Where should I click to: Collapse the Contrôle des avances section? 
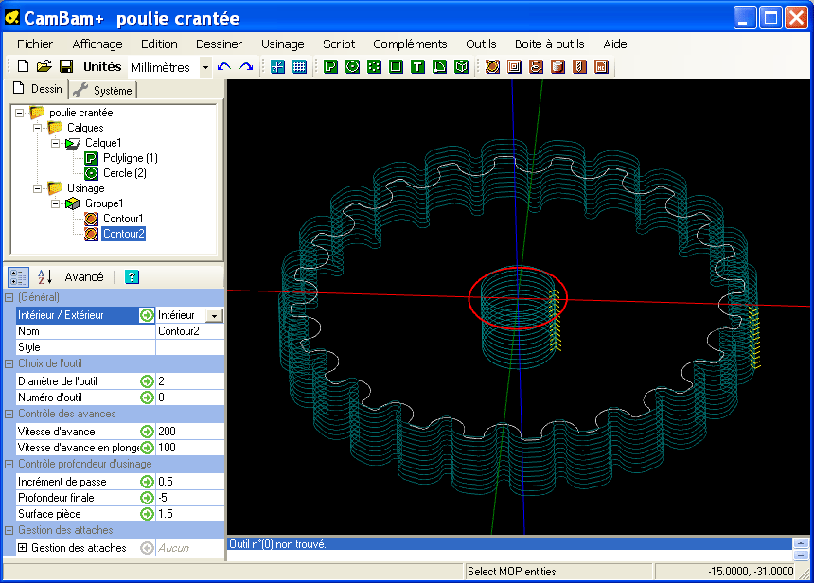tap(9, 414)
